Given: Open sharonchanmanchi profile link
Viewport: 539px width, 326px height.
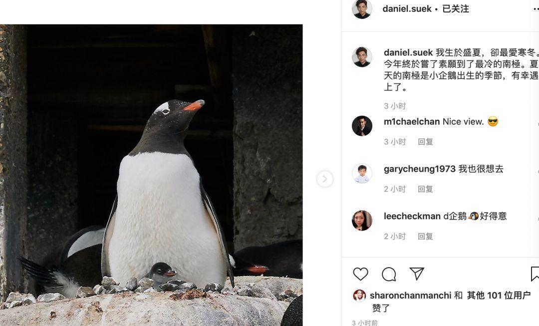Looking at the screenshot, I should [x=410, y=296].
